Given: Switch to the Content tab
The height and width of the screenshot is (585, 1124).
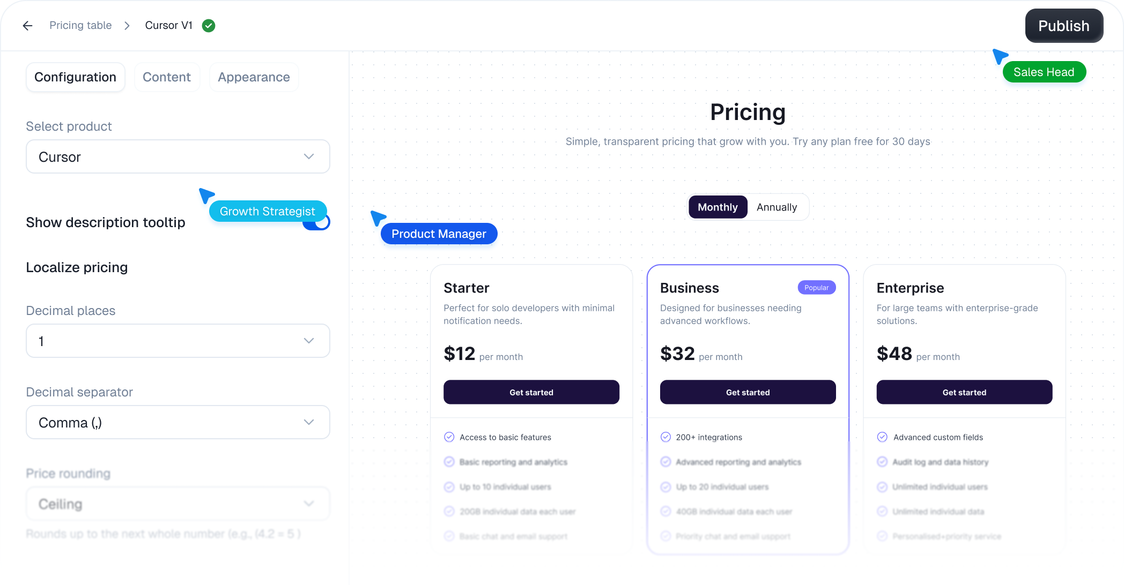Looking at the screenshot, I should (x=167, y=77).
